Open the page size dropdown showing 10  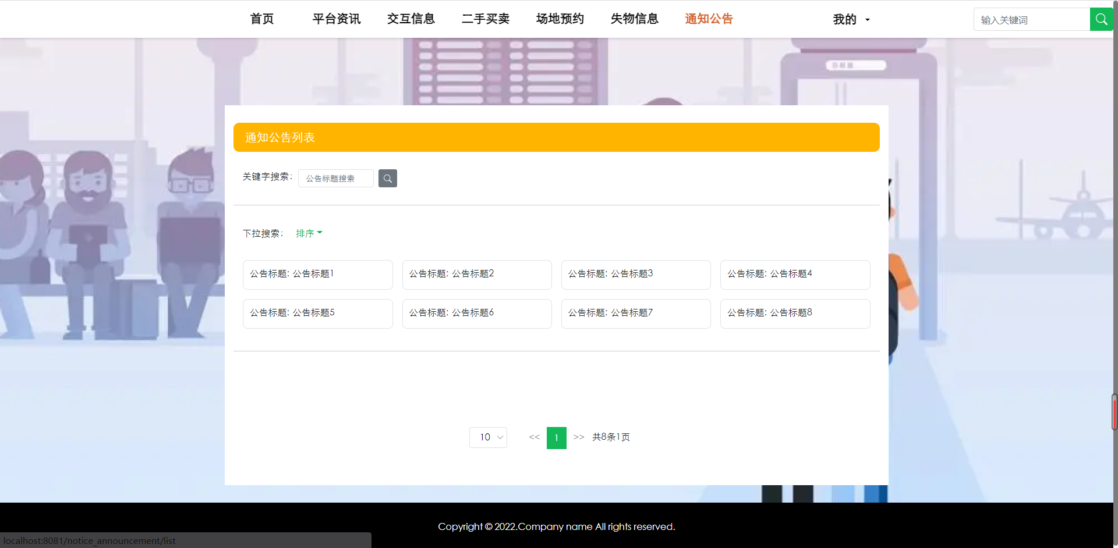point(488,437)
